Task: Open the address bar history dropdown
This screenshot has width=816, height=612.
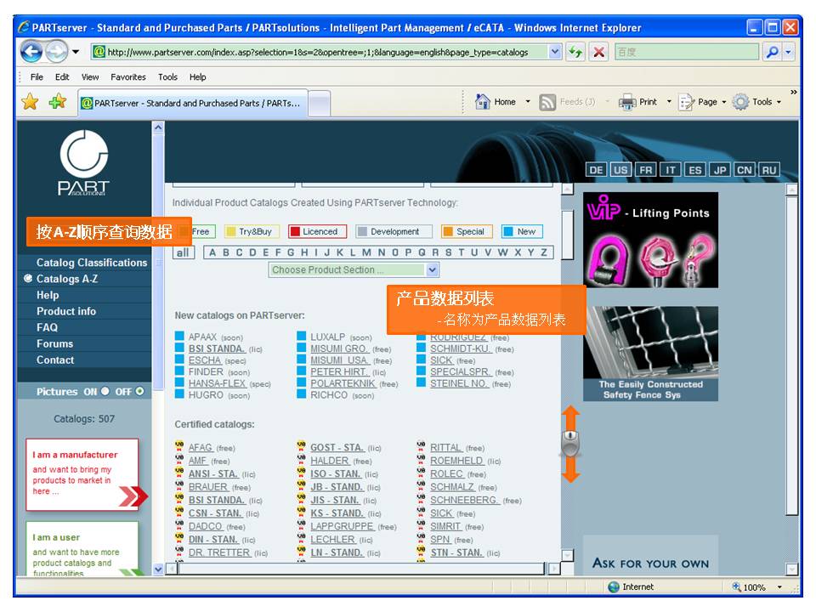Action: tap(555, 52)
